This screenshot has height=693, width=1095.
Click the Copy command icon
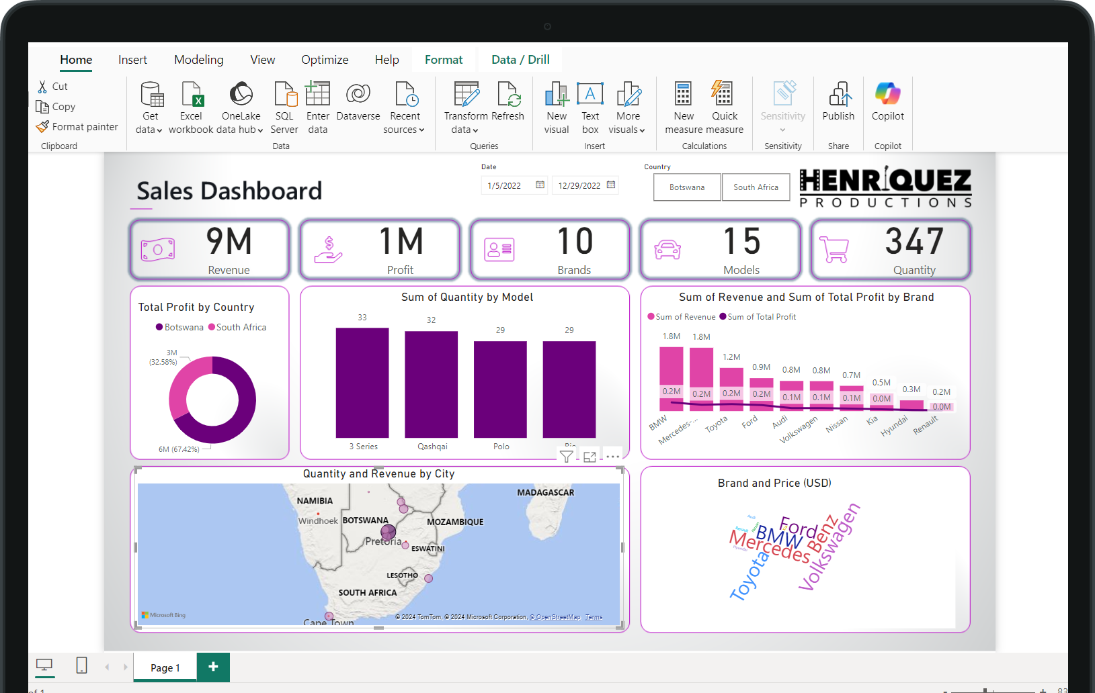point(42,107)
